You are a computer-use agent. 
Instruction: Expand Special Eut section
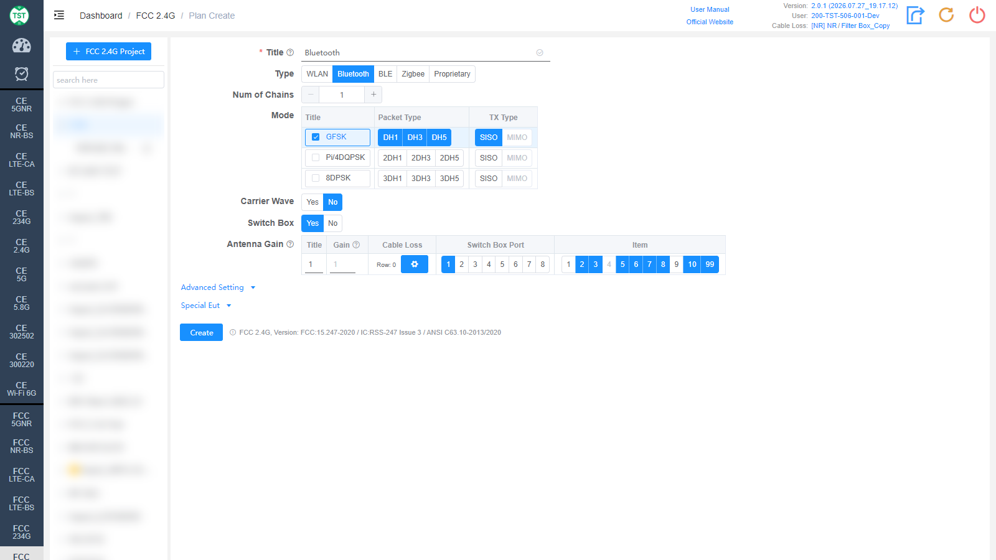[206, 306]
